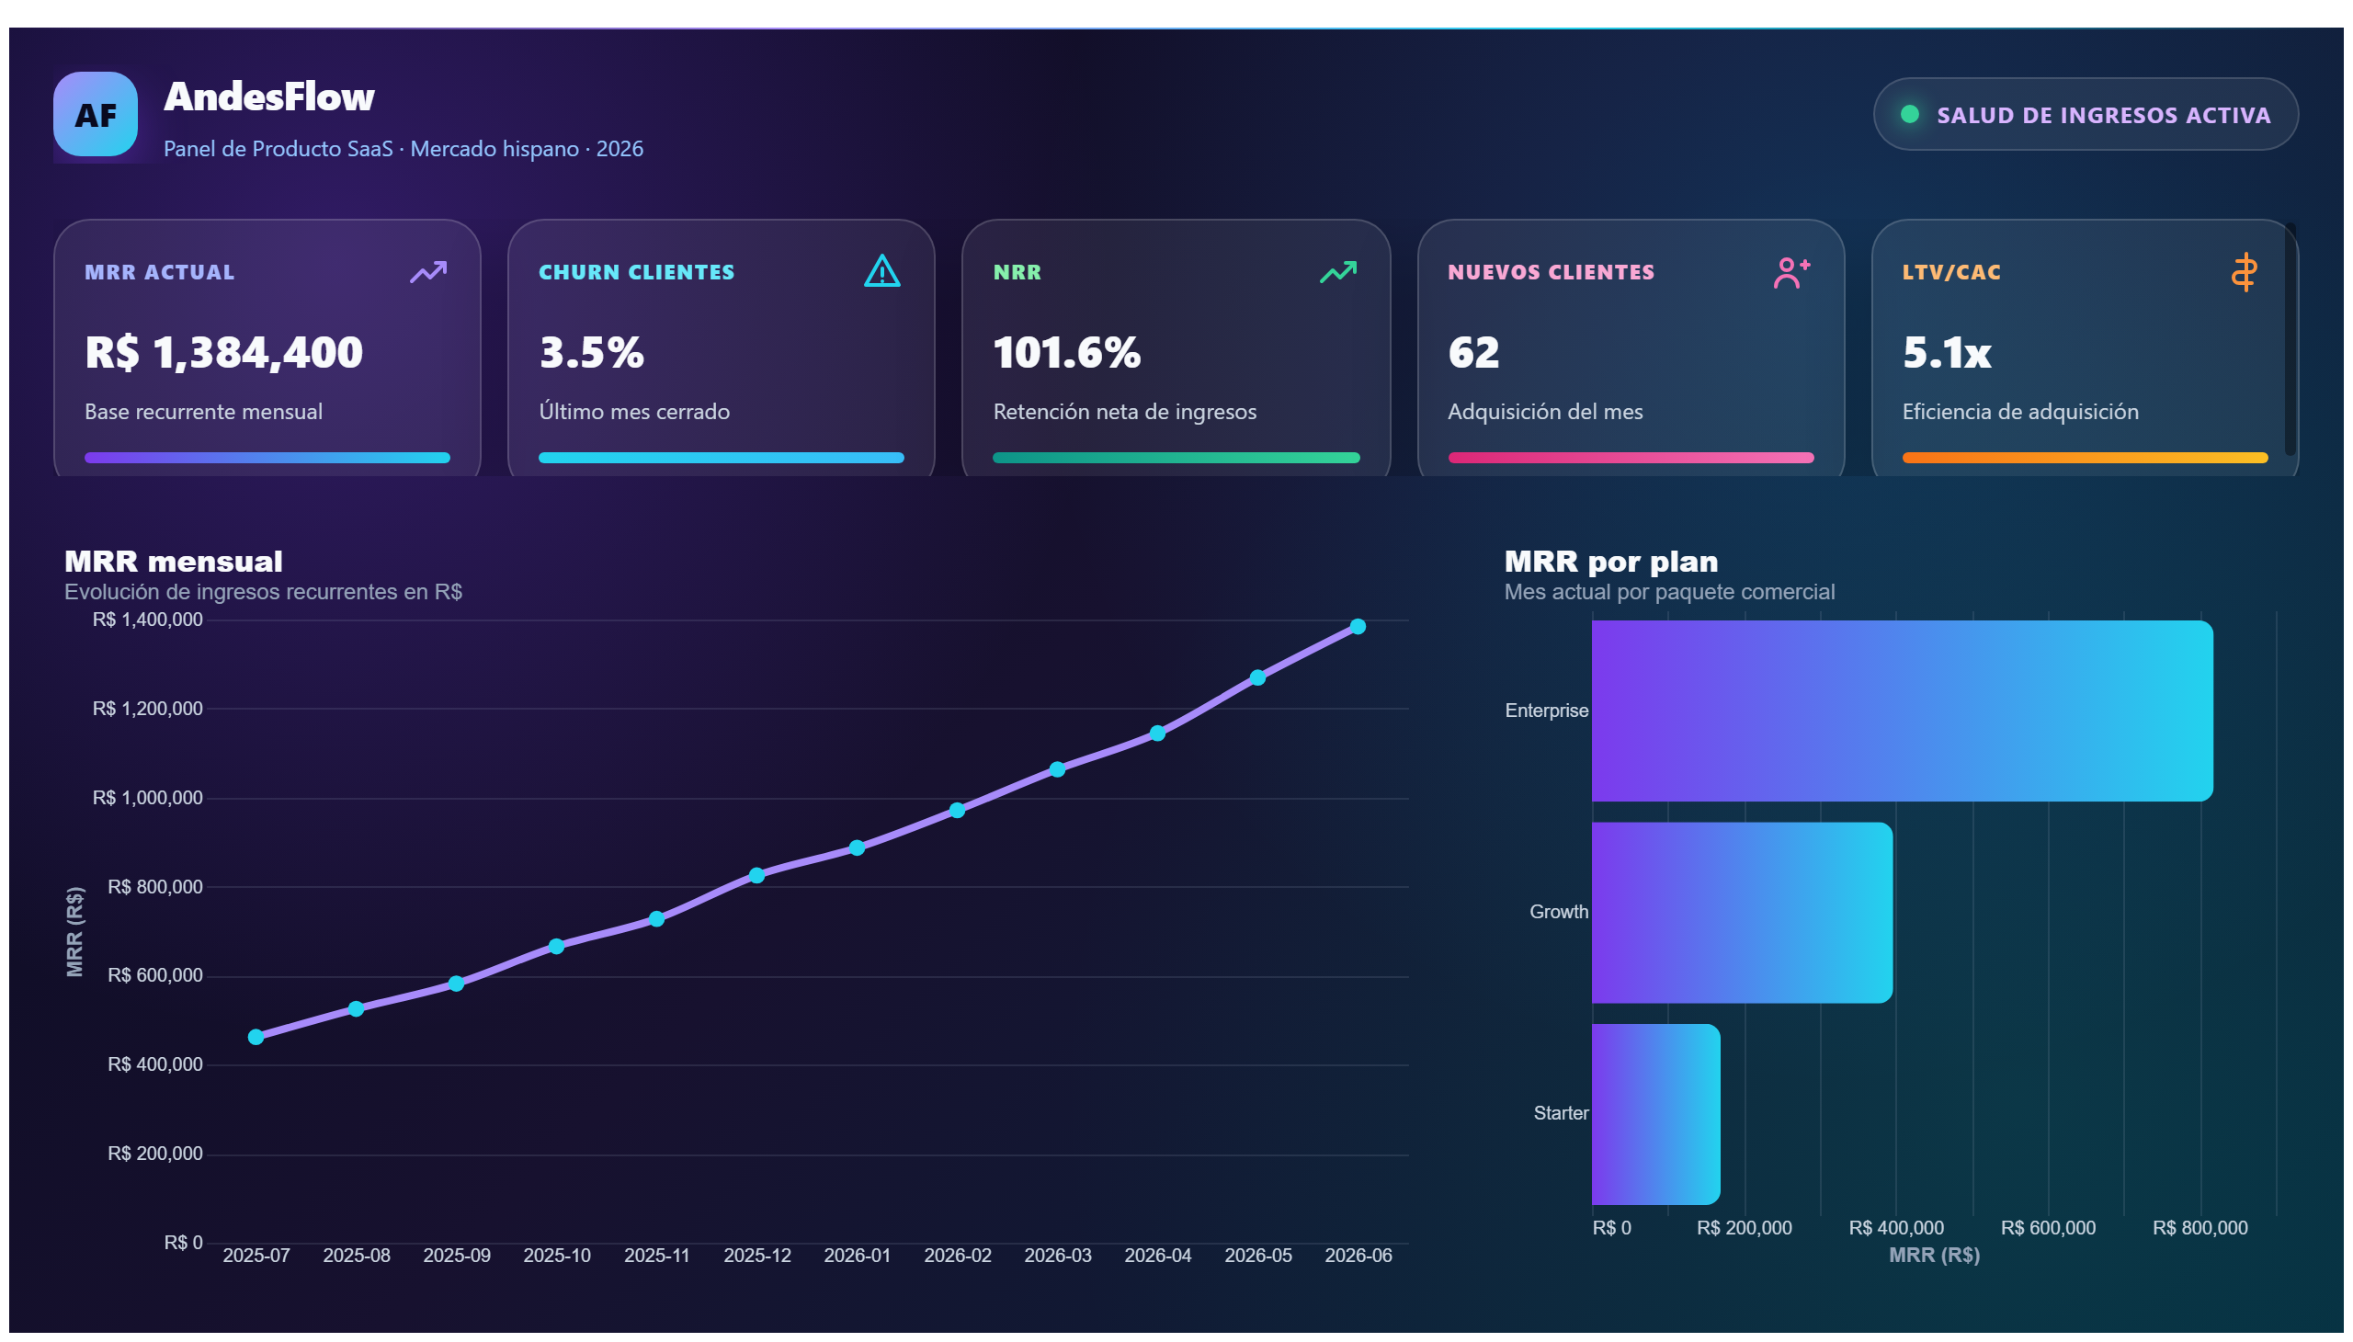2353x1342 pixels.
Task: Click the R$ 1,000,000 y-axis label
Action: pyautogui.click(x=147, y=797)
